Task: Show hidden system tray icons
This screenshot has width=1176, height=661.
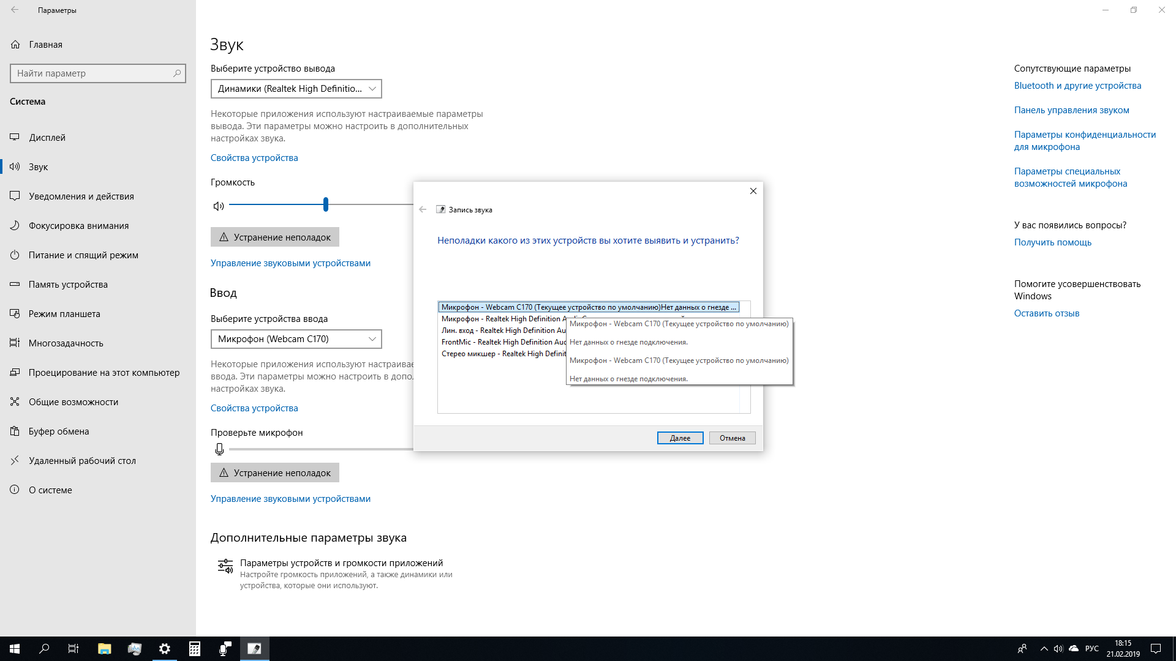Action: [x=1044, y=649]
